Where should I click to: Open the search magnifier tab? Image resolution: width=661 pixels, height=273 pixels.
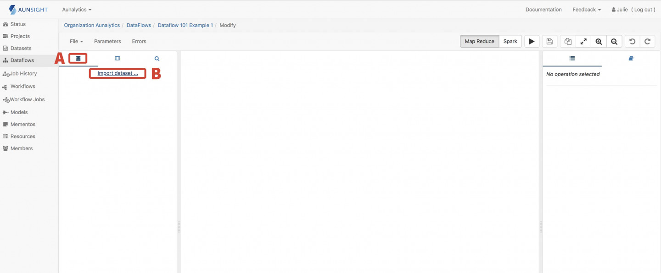pyautogui.click(x=157, y=59)
